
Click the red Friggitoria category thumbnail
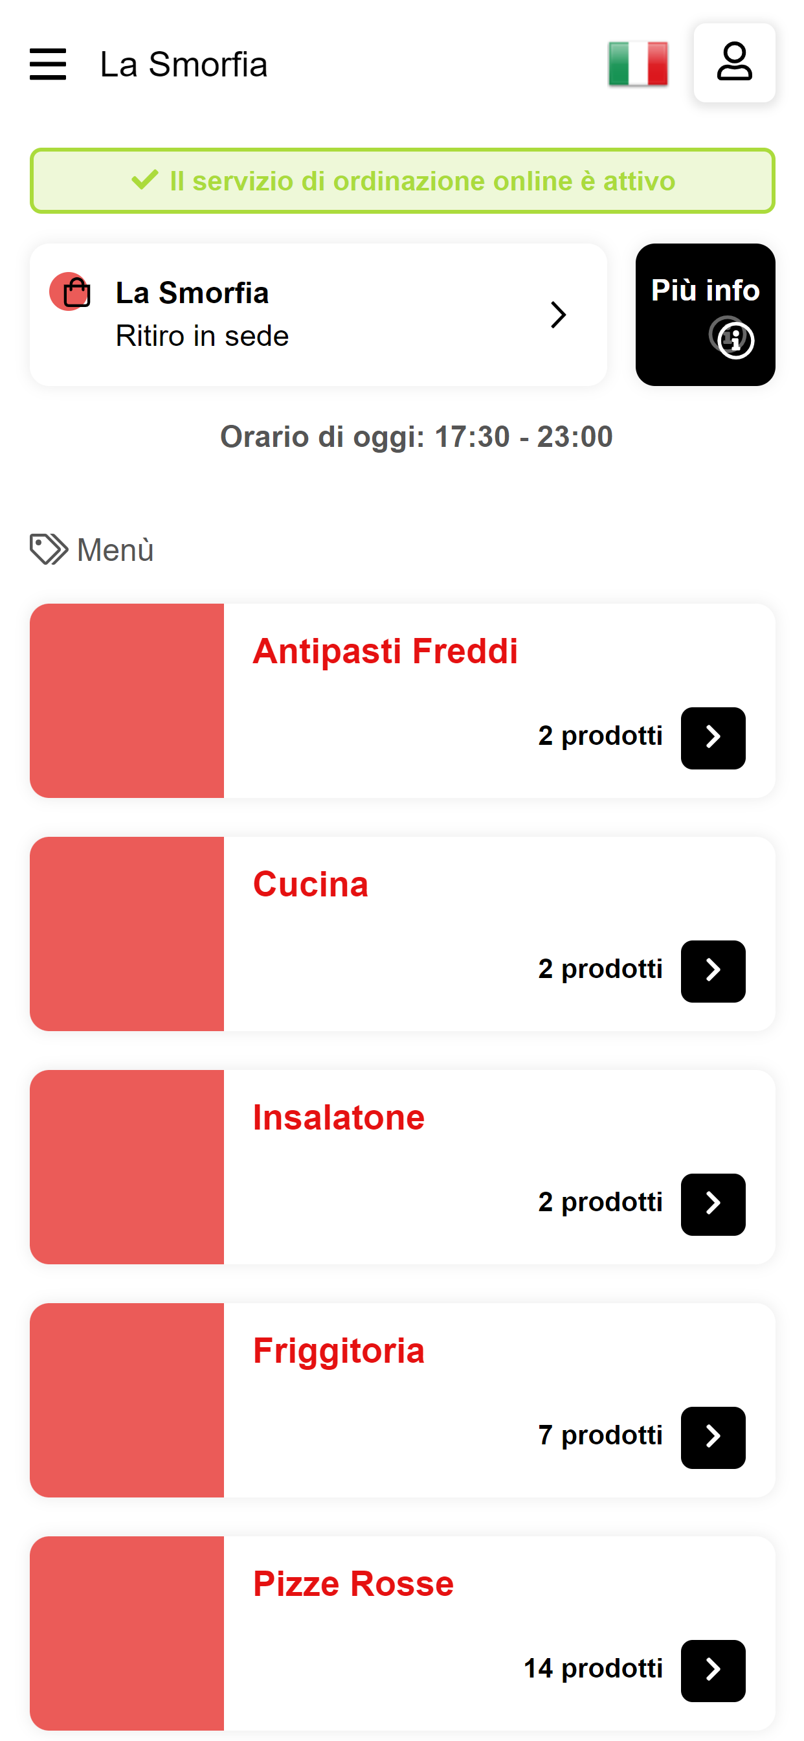click(126, 1400)
